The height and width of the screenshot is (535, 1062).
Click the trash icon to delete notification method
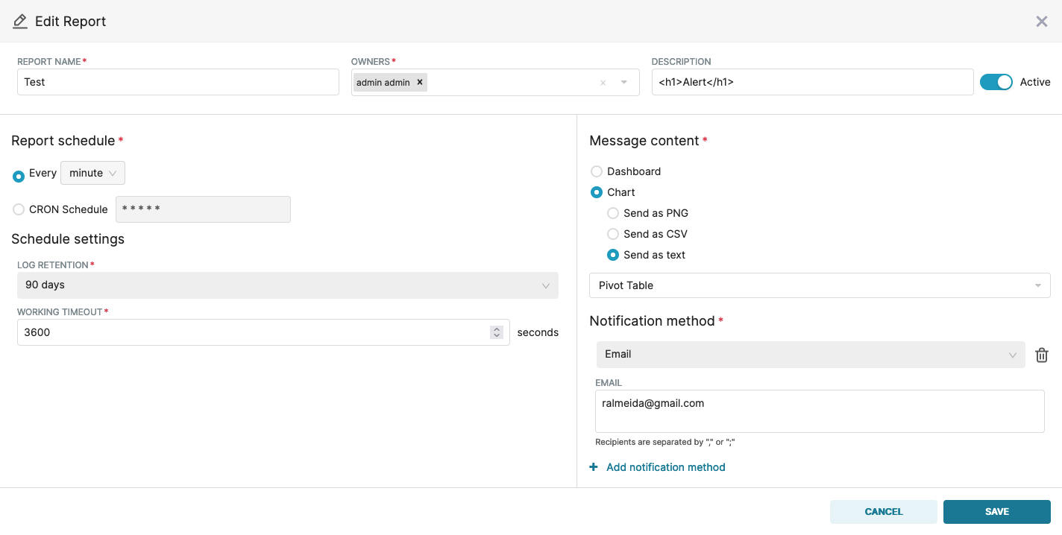point(1042,355)
